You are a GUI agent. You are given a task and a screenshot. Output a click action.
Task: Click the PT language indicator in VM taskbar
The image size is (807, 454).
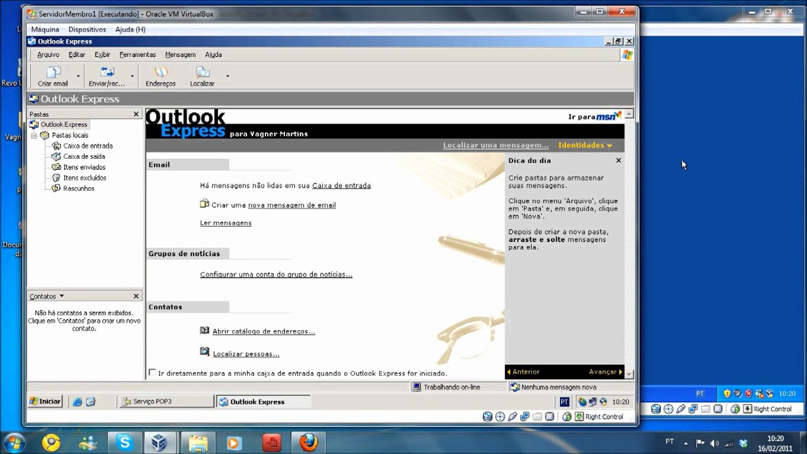click(x=564, y=402)
